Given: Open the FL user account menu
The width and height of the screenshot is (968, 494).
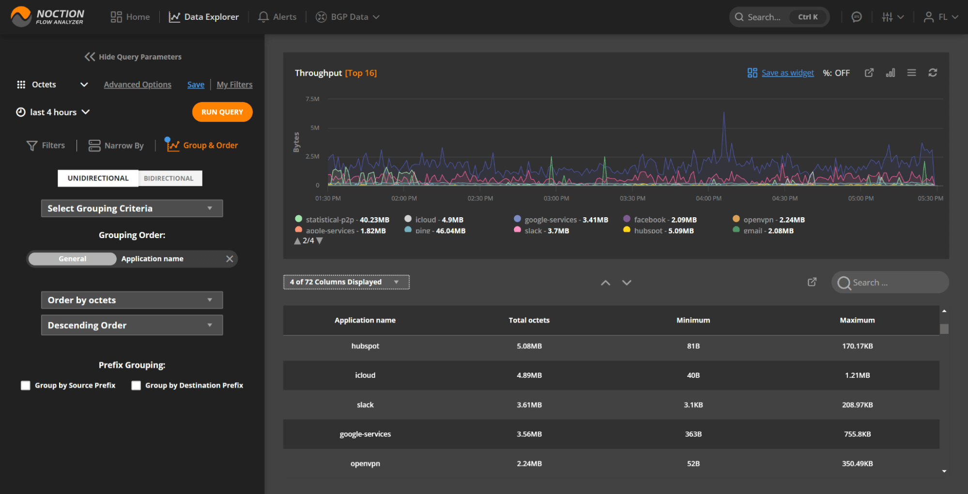Looking at the screenshot, I should click(x=940, y=17).
